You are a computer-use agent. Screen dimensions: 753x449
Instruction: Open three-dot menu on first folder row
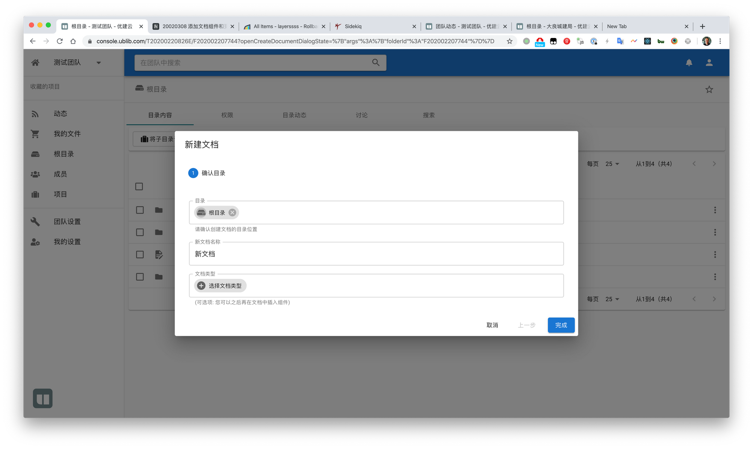(715, 210)
